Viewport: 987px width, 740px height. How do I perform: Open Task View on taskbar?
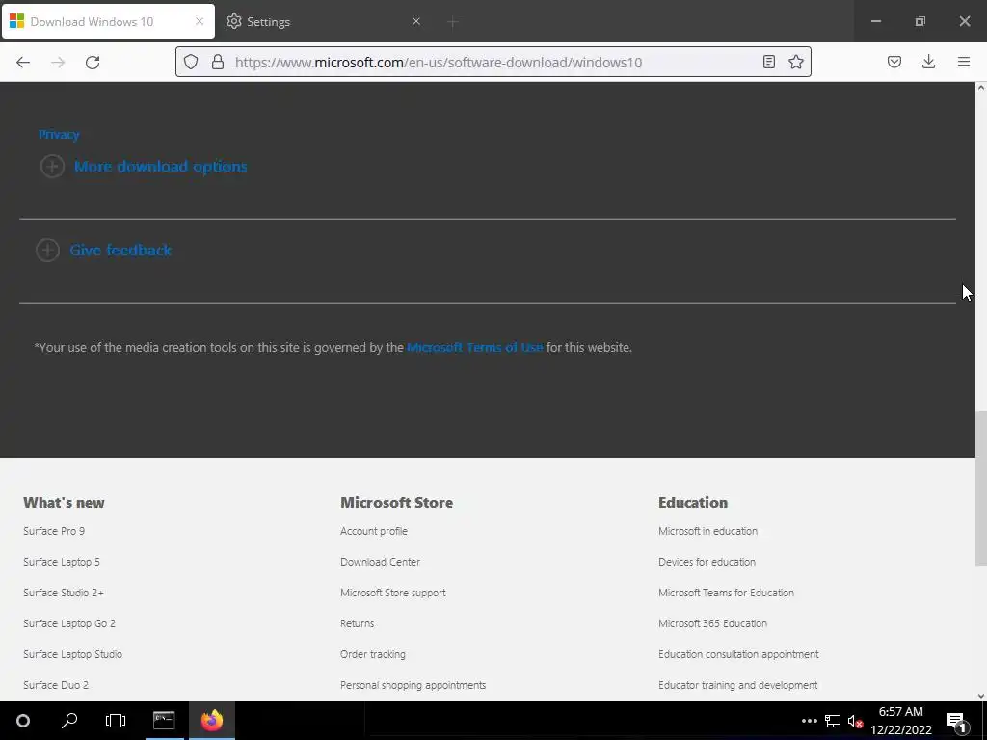pos(116,721)
